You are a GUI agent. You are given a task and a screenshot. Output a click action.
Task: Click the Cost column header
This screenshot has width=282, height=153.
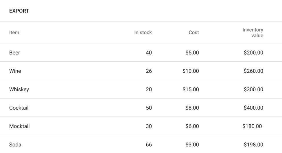(x=193, y=32)
